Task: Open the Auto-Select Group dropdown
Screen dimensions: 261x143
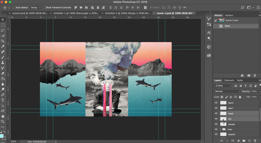Action: click(35, 8)
